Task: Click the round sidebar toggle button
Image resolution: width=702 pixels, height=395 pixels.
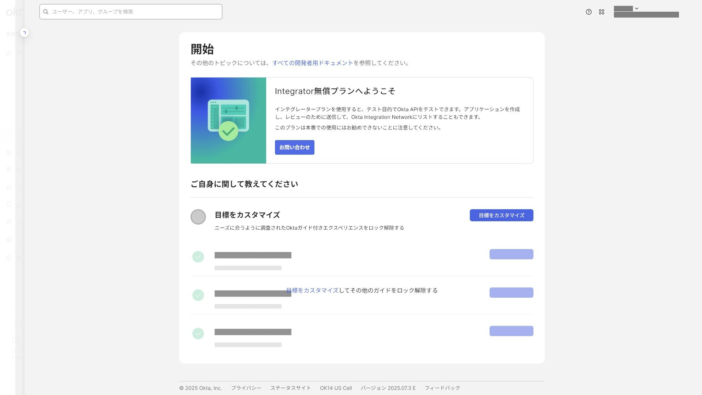Action: (x=24, y=33)
